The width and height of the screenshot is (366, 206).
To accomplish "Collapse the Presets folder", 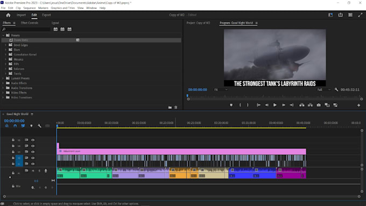I will pyautogui.click(x=3, y=35).
